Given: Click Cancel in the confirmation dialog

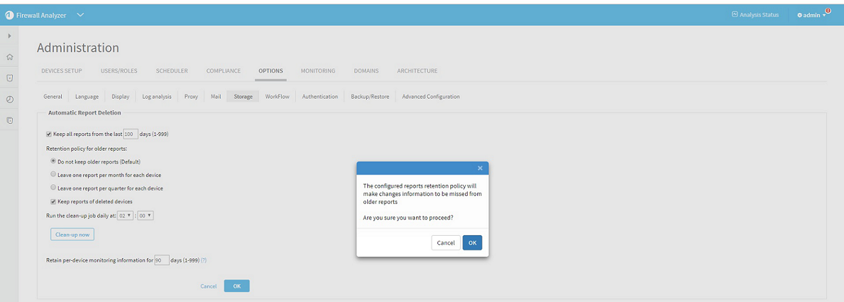Looking at the screenshot, I should click(x=445, y=243).
